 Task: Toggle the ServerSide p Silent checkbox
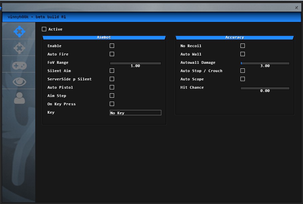(x=112, y=79)
